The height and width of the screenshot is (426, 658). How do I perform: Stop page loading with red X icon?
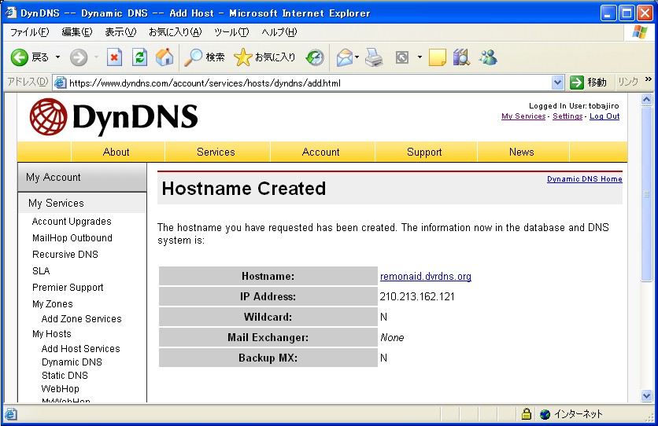(114, 57)
